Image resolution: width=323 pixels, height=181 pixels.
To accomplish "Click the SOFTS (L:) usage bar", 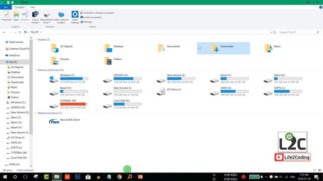I will (288, 92).
